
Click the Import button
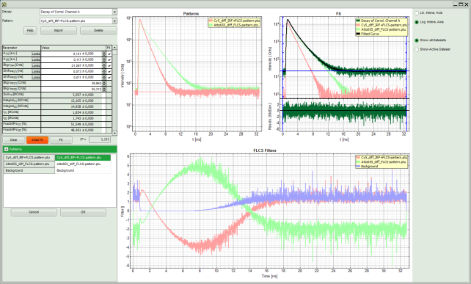point(59,30)
